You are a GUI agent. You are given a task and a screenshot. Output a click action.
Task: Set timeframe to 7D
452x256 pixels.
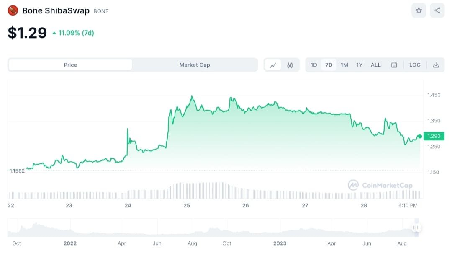click(329, 65)
